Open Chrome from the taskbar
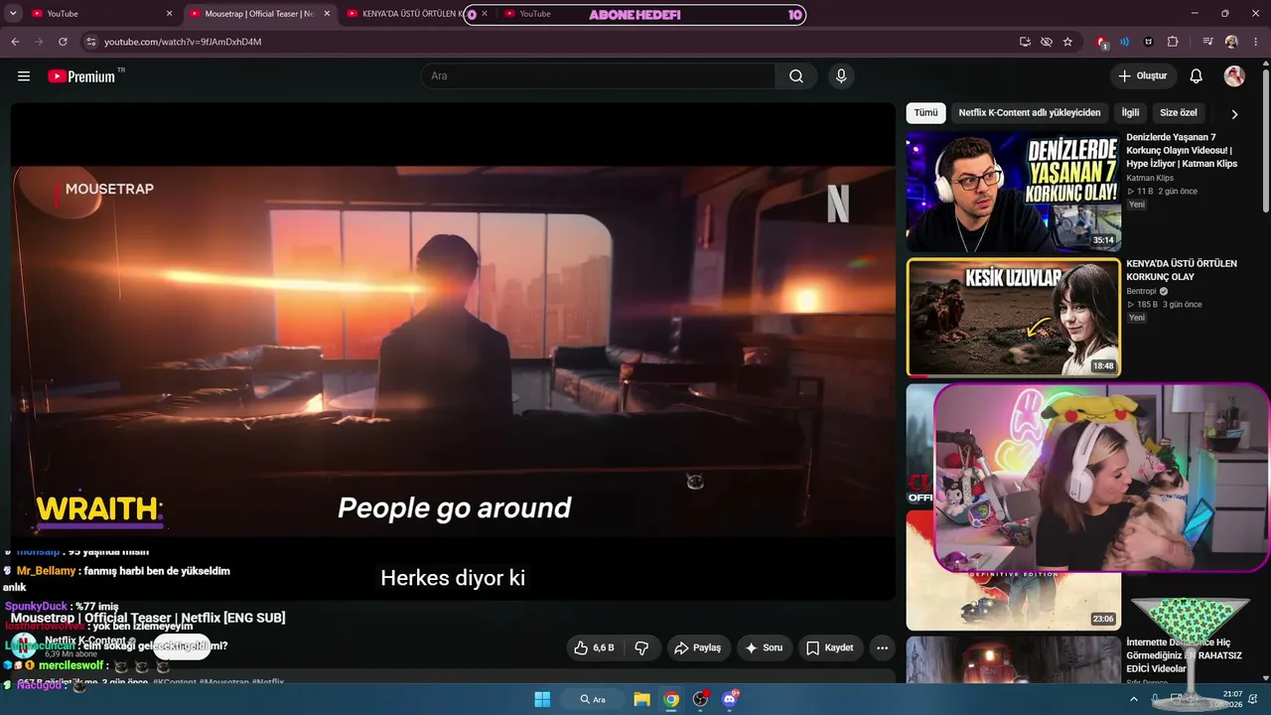This screenshot has width=1271, height=715. click(671, 699)
